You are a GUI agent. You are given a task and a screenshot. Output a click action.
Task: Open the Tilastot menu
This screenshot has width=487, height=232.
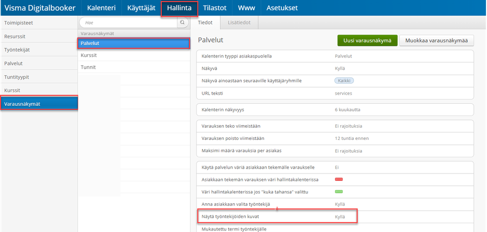[x=215, y=8]
